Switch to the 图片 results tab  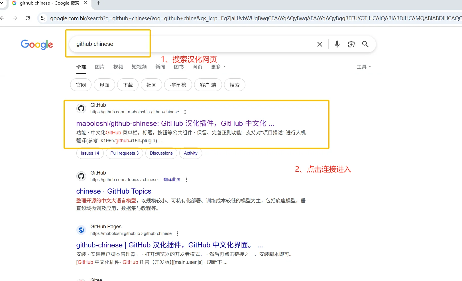[99, 67]
